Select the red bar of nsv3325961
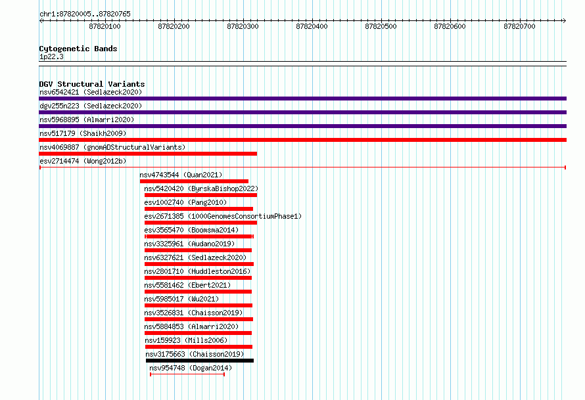This screenshot has height=400, width=585. 198,250
